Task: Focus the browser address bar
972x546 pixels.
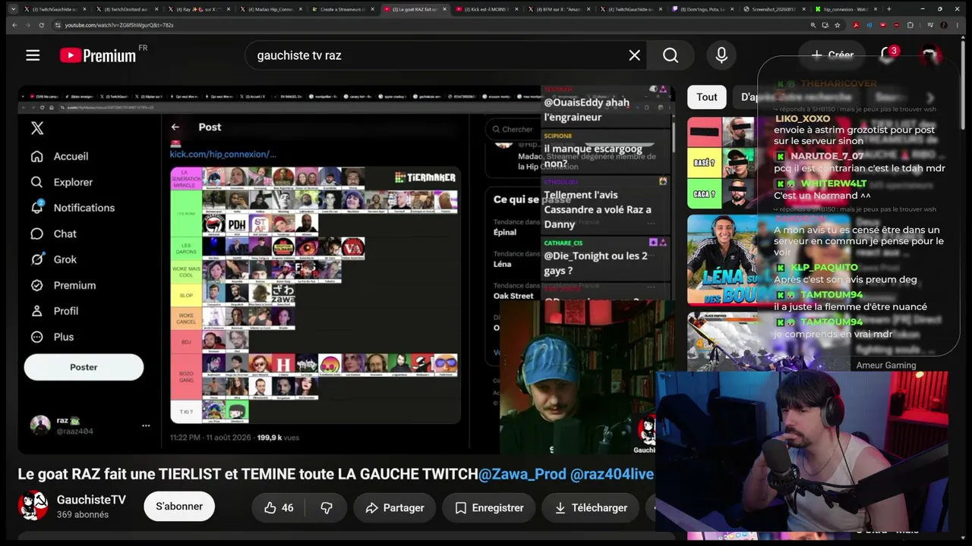Action: pyautogui.click(x=425, y=25)
